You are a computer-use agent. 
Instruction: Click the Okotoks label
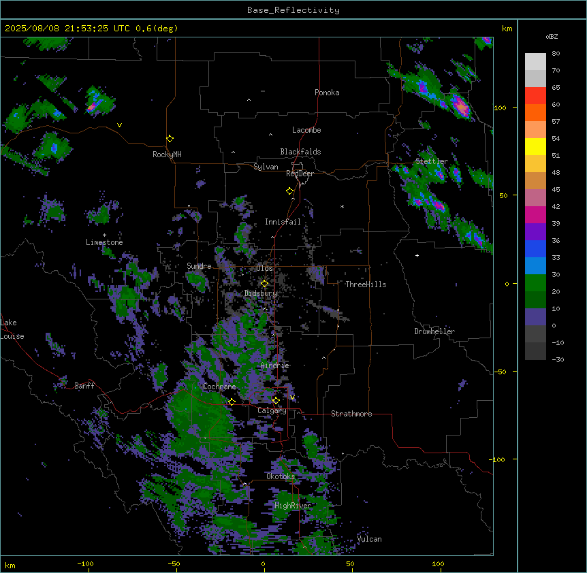click(x=281, y=476)
